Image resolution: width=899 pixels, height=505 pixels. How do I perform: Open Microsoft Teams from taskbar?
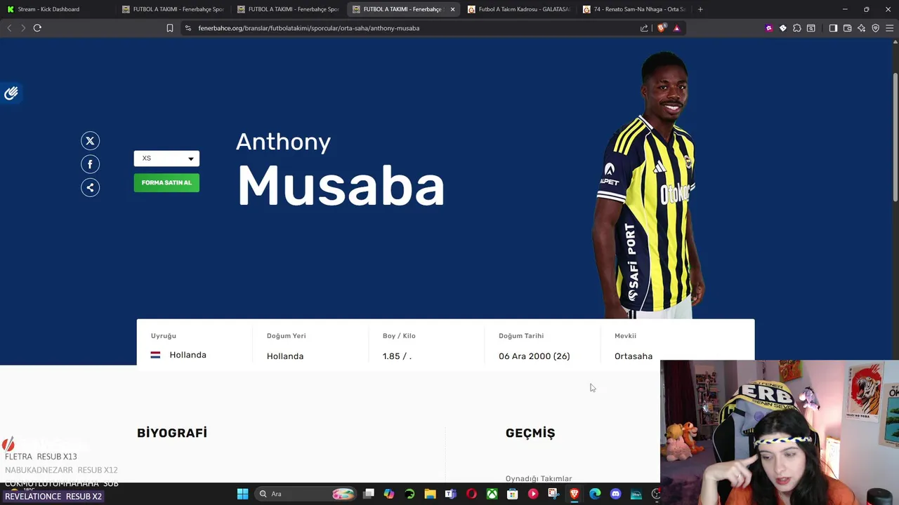point(450,494)
